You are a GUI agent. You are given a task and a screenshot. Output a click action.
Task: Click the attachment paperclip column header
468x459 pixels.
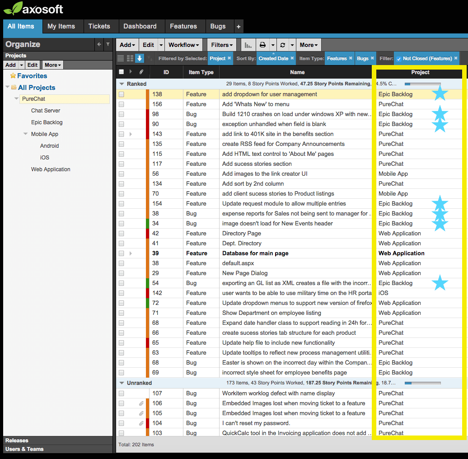pos(141,72)
